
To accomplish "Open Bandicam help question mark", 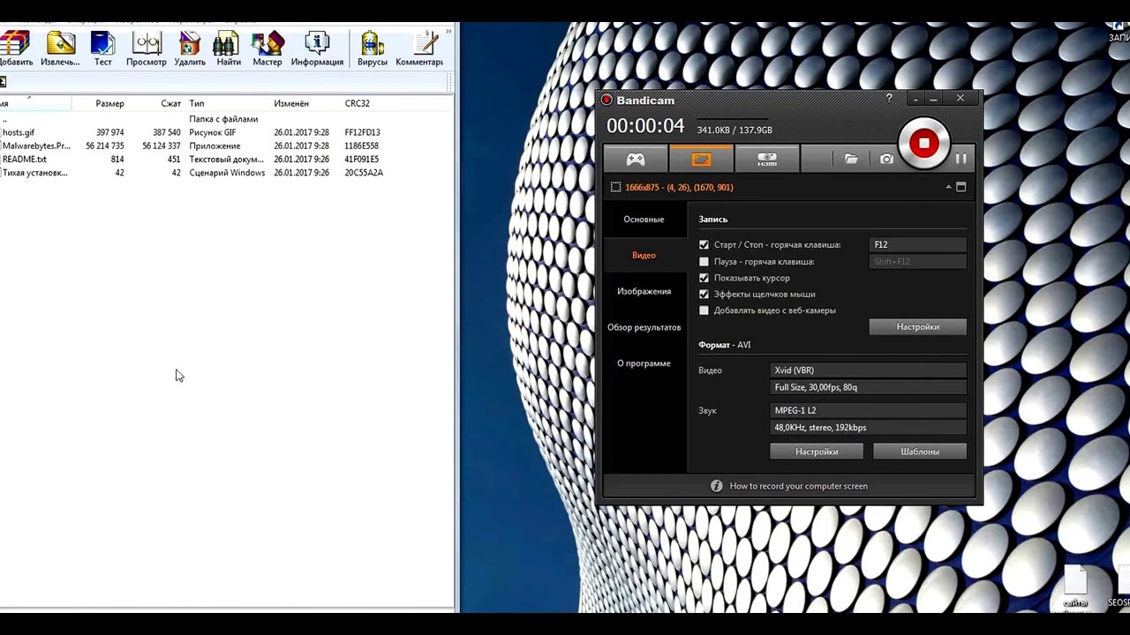I will pos(888,99).
